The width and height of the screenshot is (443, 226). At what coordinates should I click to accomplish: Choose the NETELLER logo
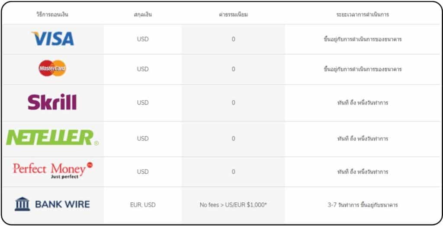click(52, 138)
